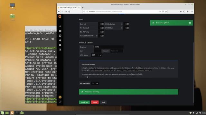
Task: Open the Terminal menu in the terminal window
Action: point(48,30)
